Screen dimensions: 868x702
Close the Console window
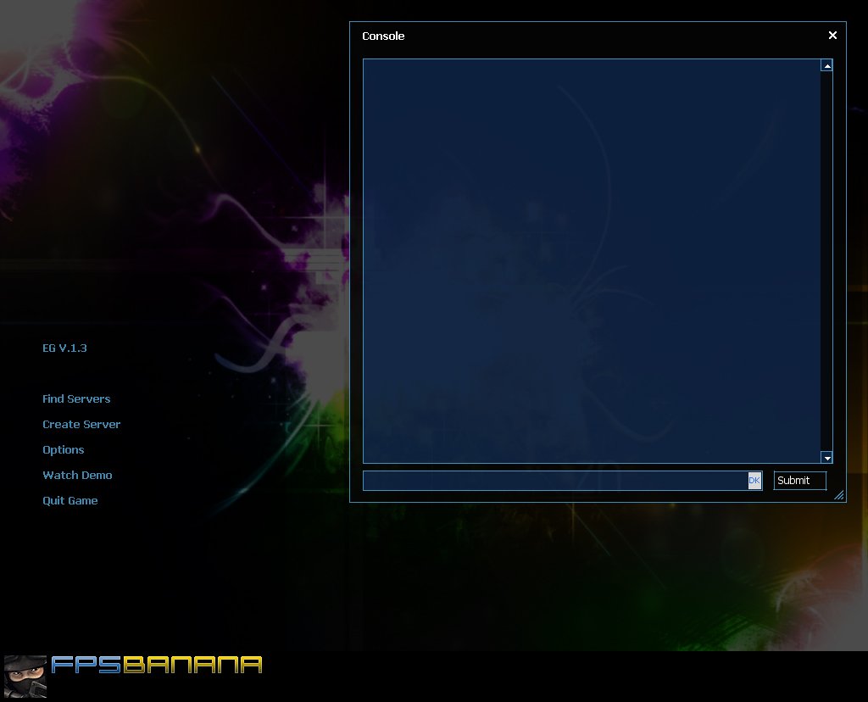click(832, 36)
